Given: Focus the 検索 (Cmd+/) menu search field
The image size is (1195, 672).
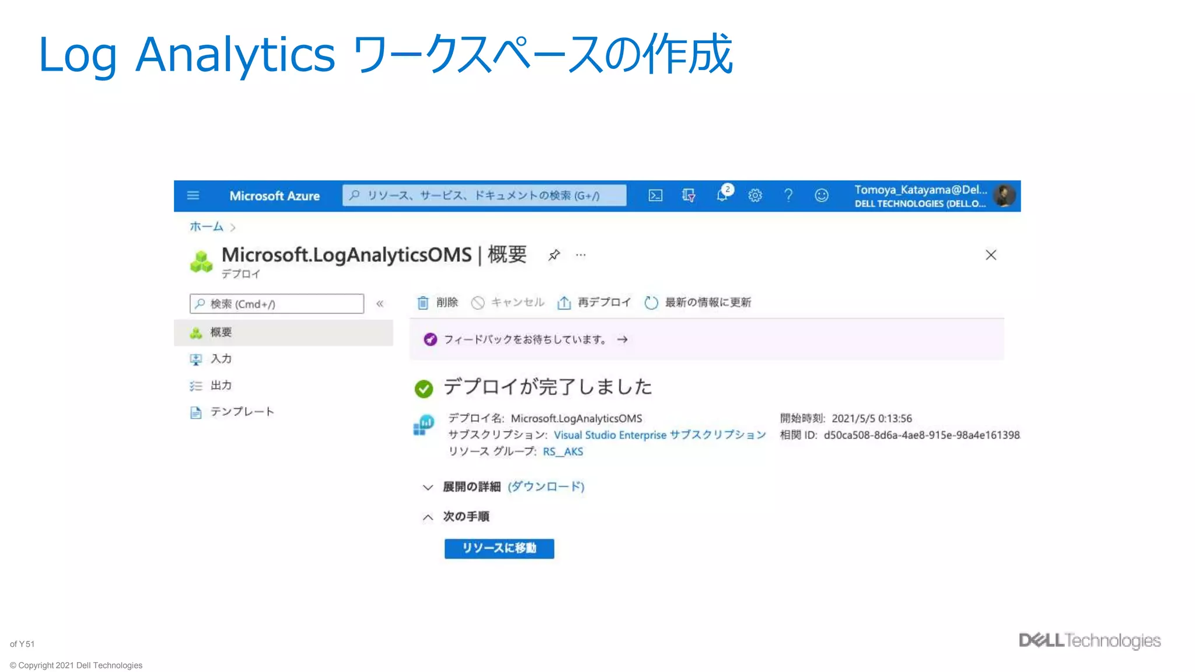Looking at the screenshot, I should pos(277,304).
